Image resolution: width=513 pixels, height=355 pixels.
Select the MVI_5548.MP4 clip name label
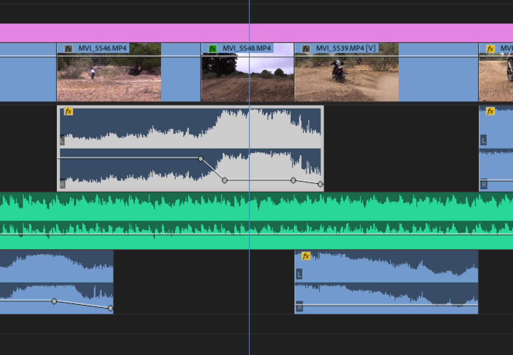tap(247, 48)
